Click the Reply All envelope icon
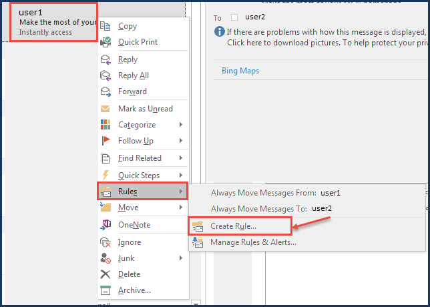Image resolution: width=430 pixels, height=307 pixels. 105,75
